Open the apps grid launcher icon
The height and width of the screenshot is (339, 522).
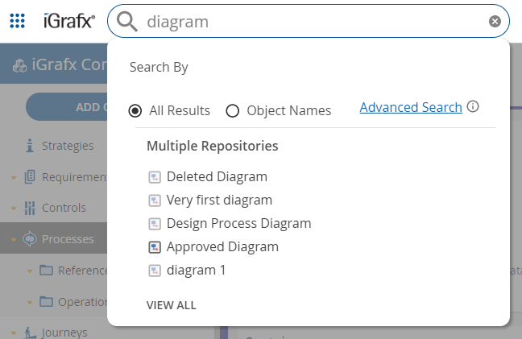pos(17,21)
